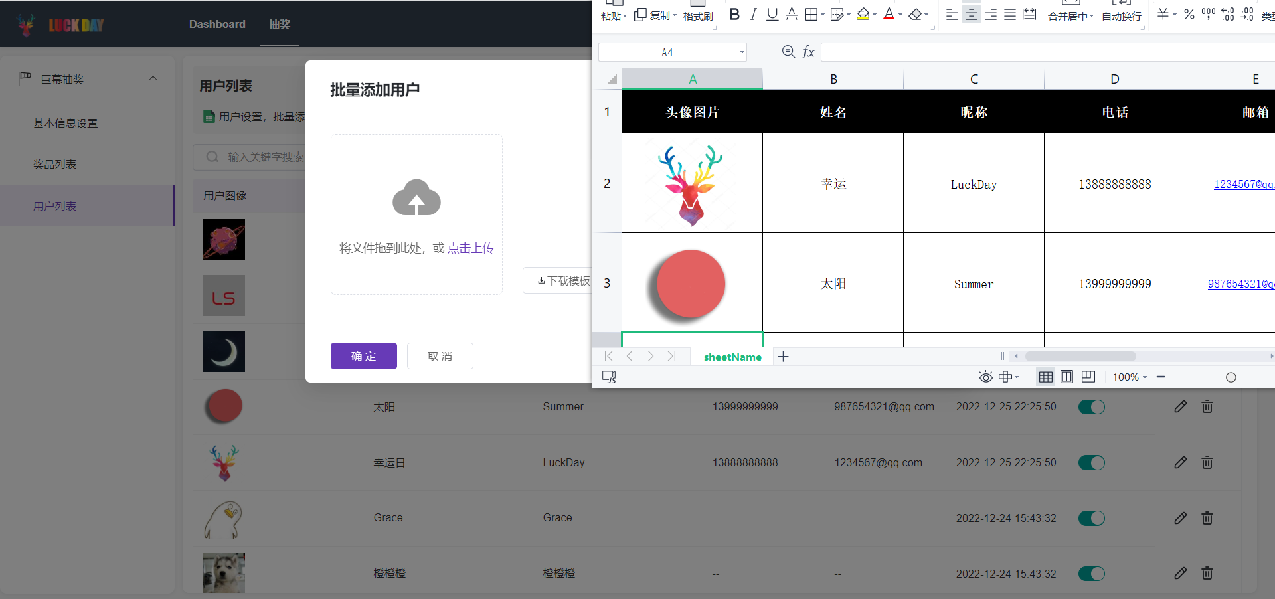This screenshot has height=599, width=1275.
Task: Toggle the switch in Grace's row
Action: click(1091, 518)
